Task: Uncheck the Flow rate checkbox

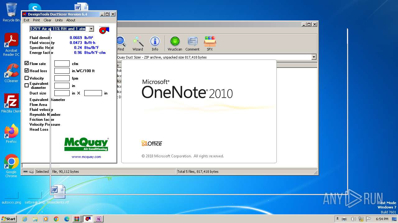Action: coord(27,63)
